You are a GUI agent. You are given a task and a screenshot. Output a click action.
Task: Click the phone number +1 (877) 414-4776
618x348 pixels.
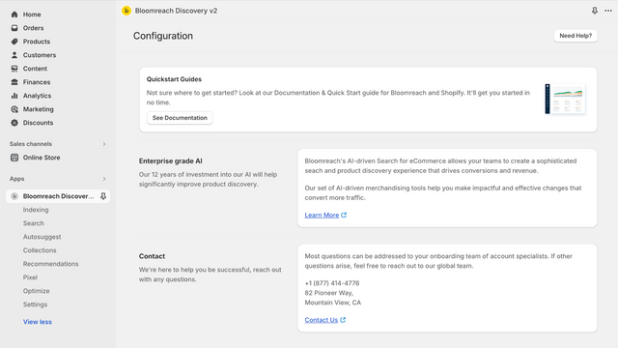pos(332,283)
